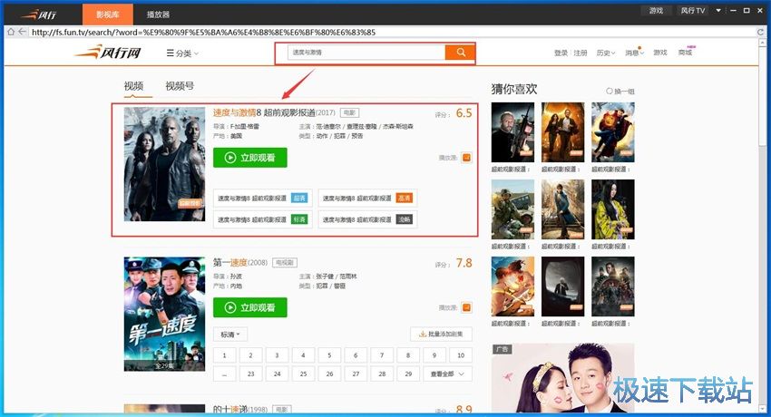Play the 超清 version of 速度与激情8
This screenshot has width=771, height=417.
point(262,199)
